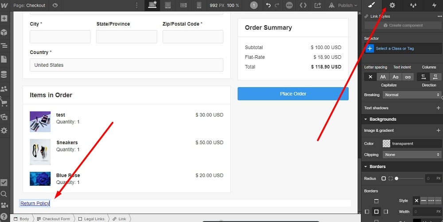This screenshot has height=222, width=443.
Task: Open the Pages panel
Action: pos(4,59)
